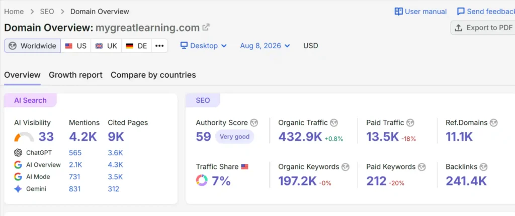Click globe icon next to Backlinks
The image size is (515, 216).
coord(483,167)
